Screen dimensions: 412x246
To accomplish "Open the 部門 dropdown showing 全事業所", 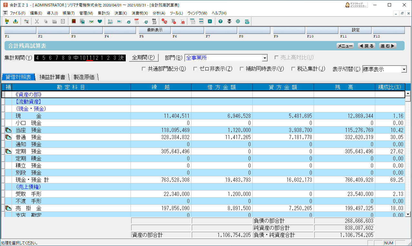I will click(x=226, y=58).
